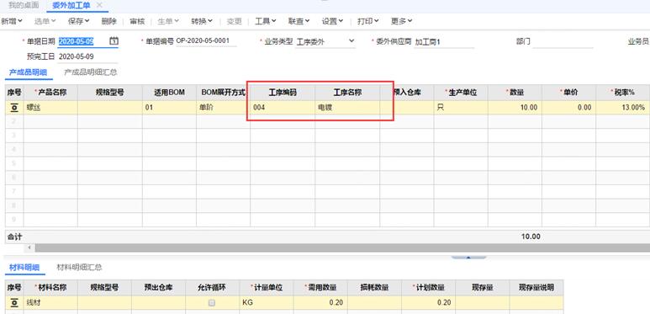Open the 更多 dropdown menu

402,21
